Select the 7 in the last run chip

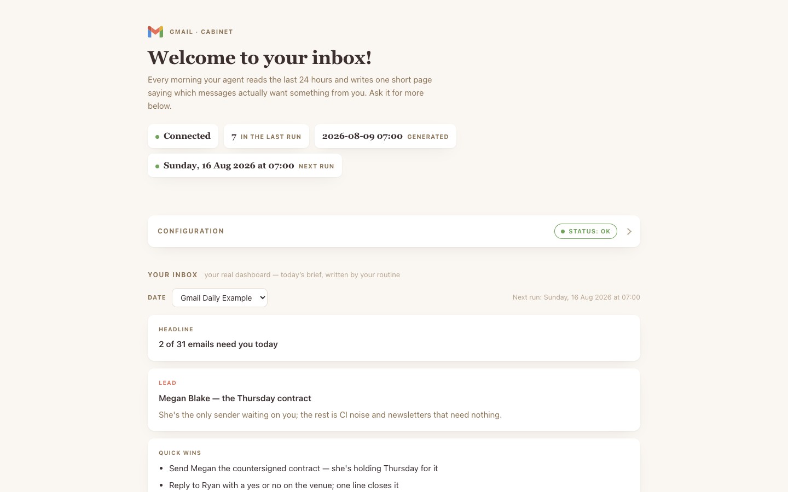coord(266,136)
